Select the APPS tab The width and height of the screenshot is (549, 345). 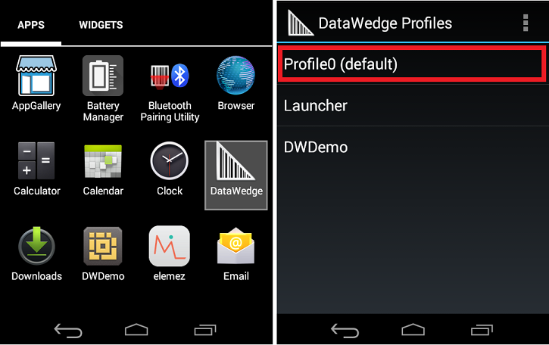point(31,25)
